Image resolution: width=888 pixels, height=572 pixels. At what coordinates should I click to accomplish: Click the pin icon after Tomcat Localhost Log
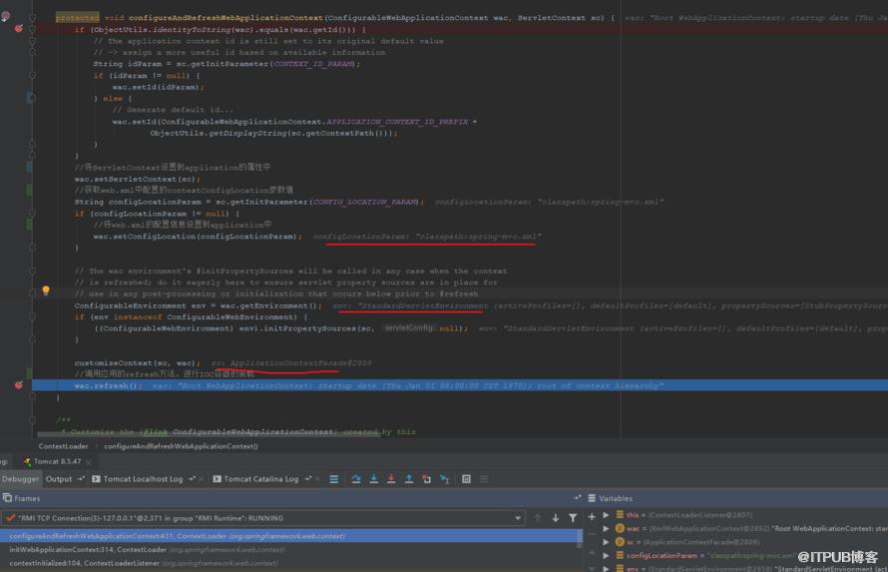coord(192,479)
